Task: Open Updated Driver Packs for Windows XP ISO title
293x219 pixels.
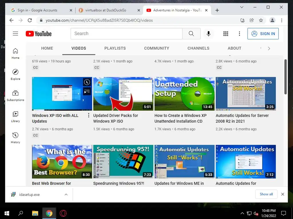Action: pyautogui.click(x=116, y=118)
